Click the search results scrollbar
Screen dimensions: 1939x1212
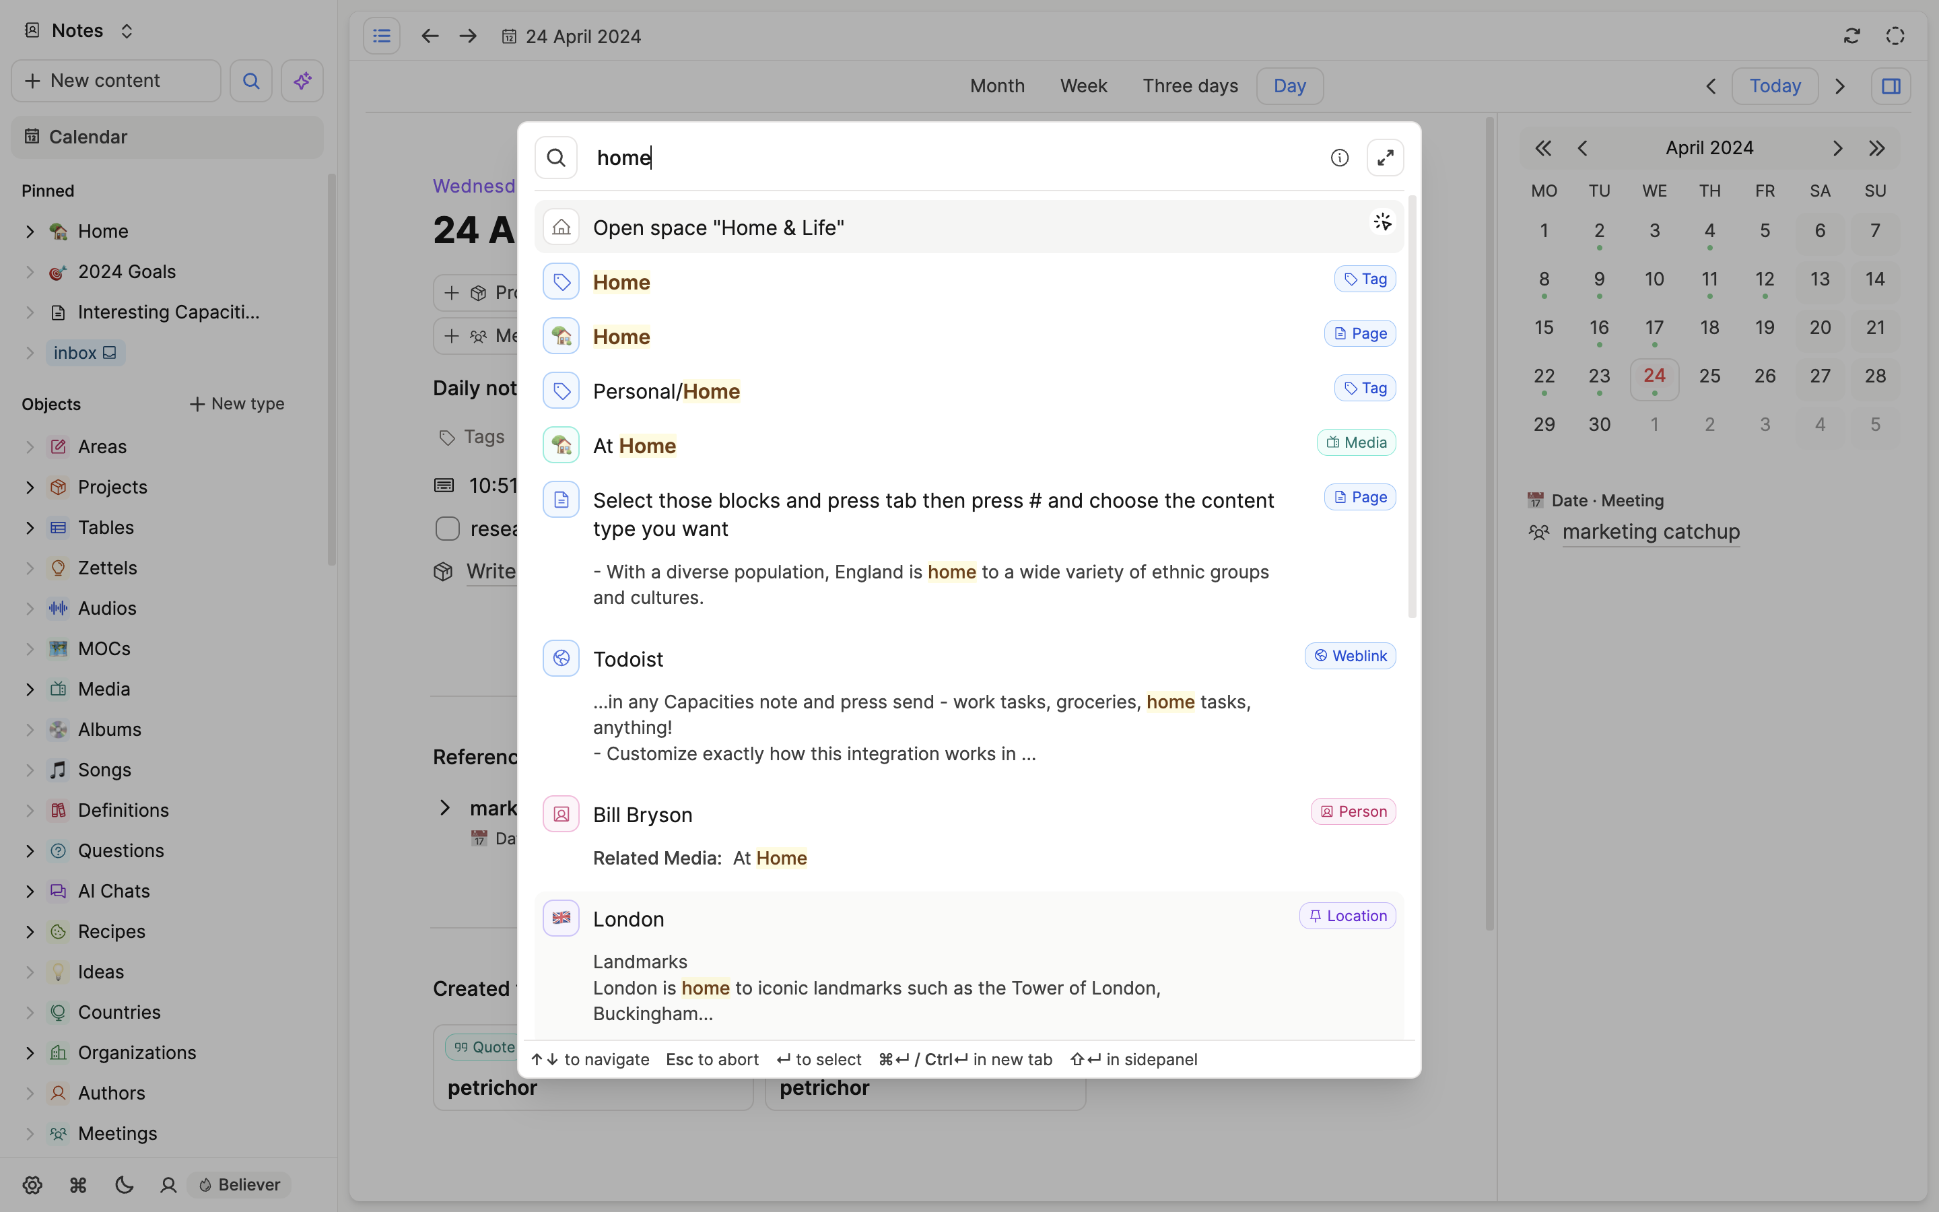click(x=1412, y=407)
